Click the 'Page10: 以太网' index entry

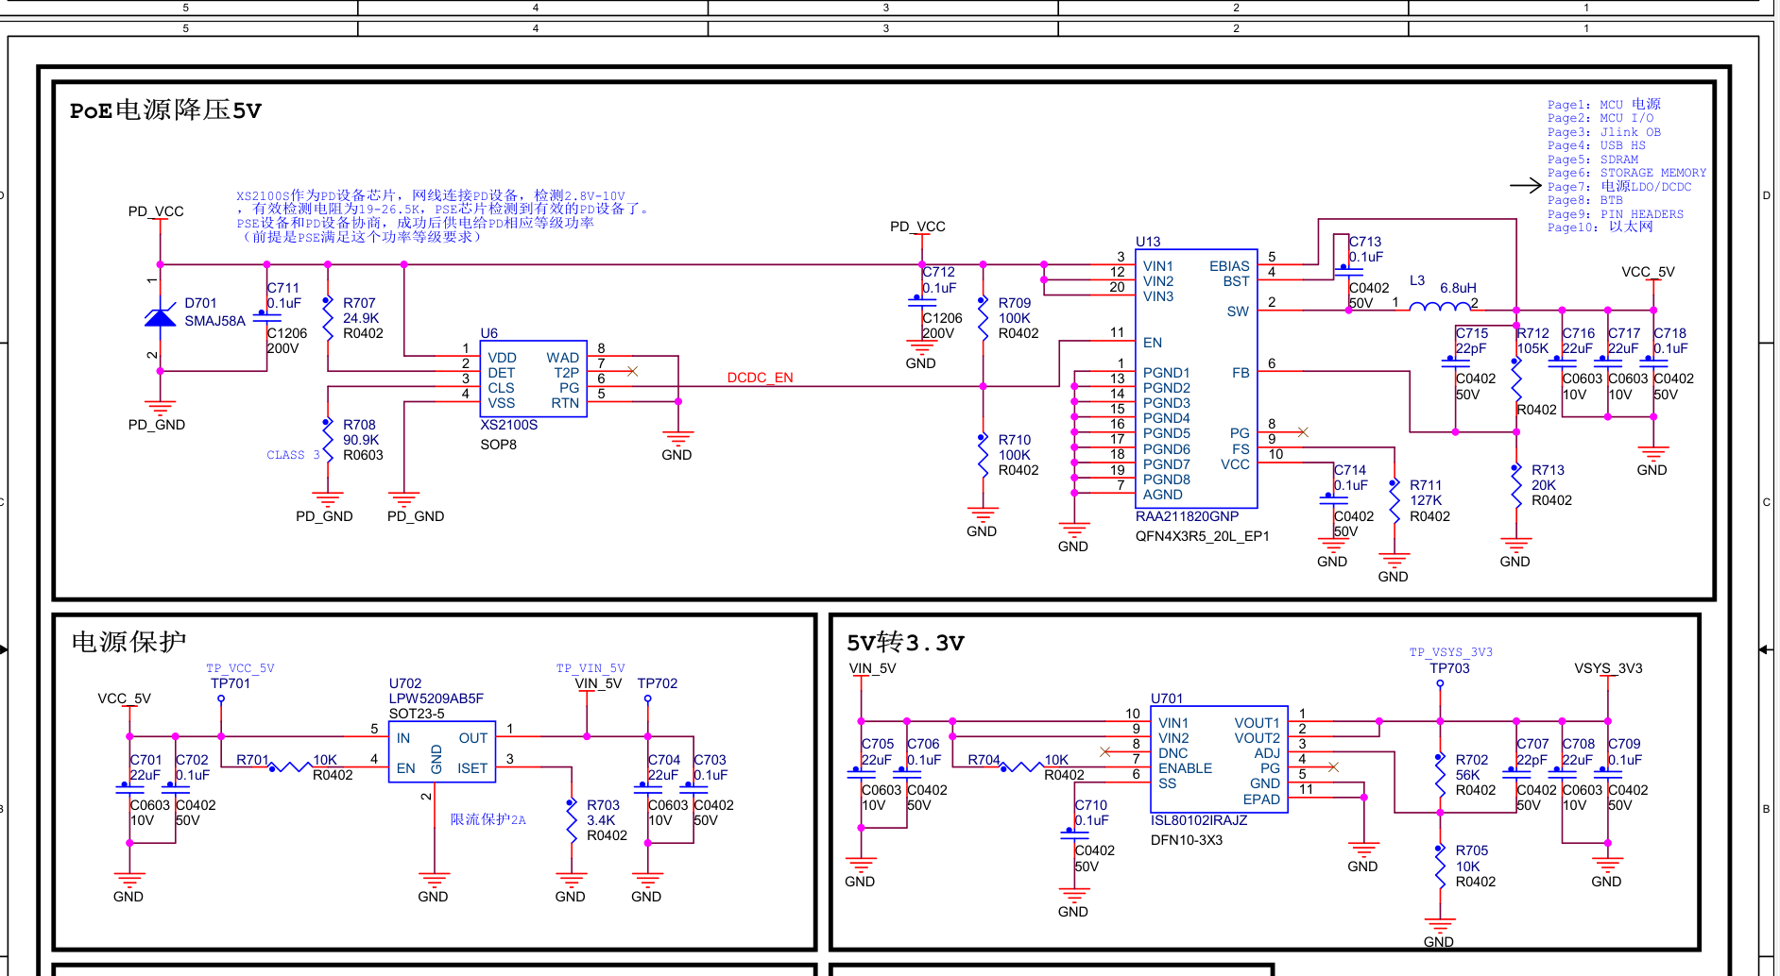1600,227
